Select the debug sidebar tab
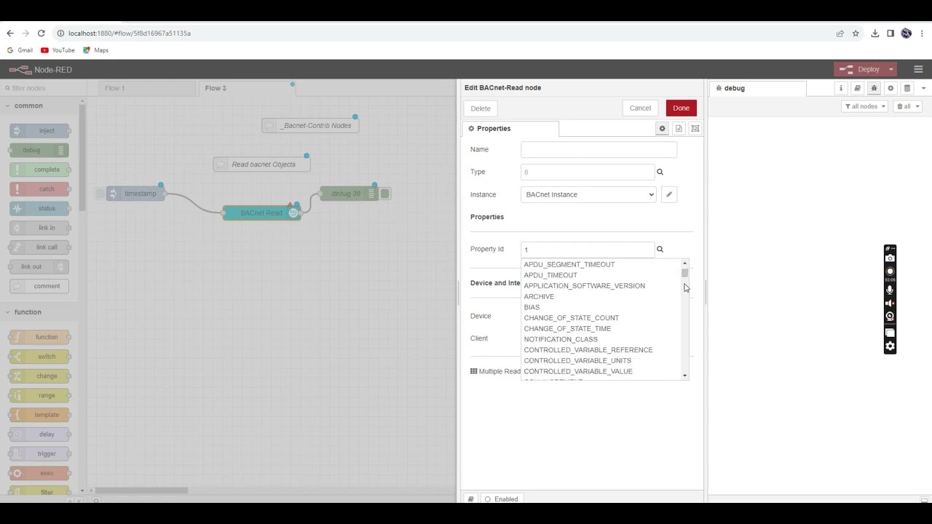The height and width of the screenshot is (524, 932). [x=758, y=88]
